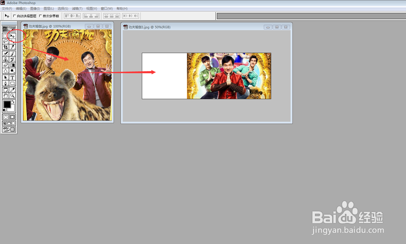Select the Rectangular Marquee tool
This screenshot has width=406, height=244.
click(x=5, y=36)
